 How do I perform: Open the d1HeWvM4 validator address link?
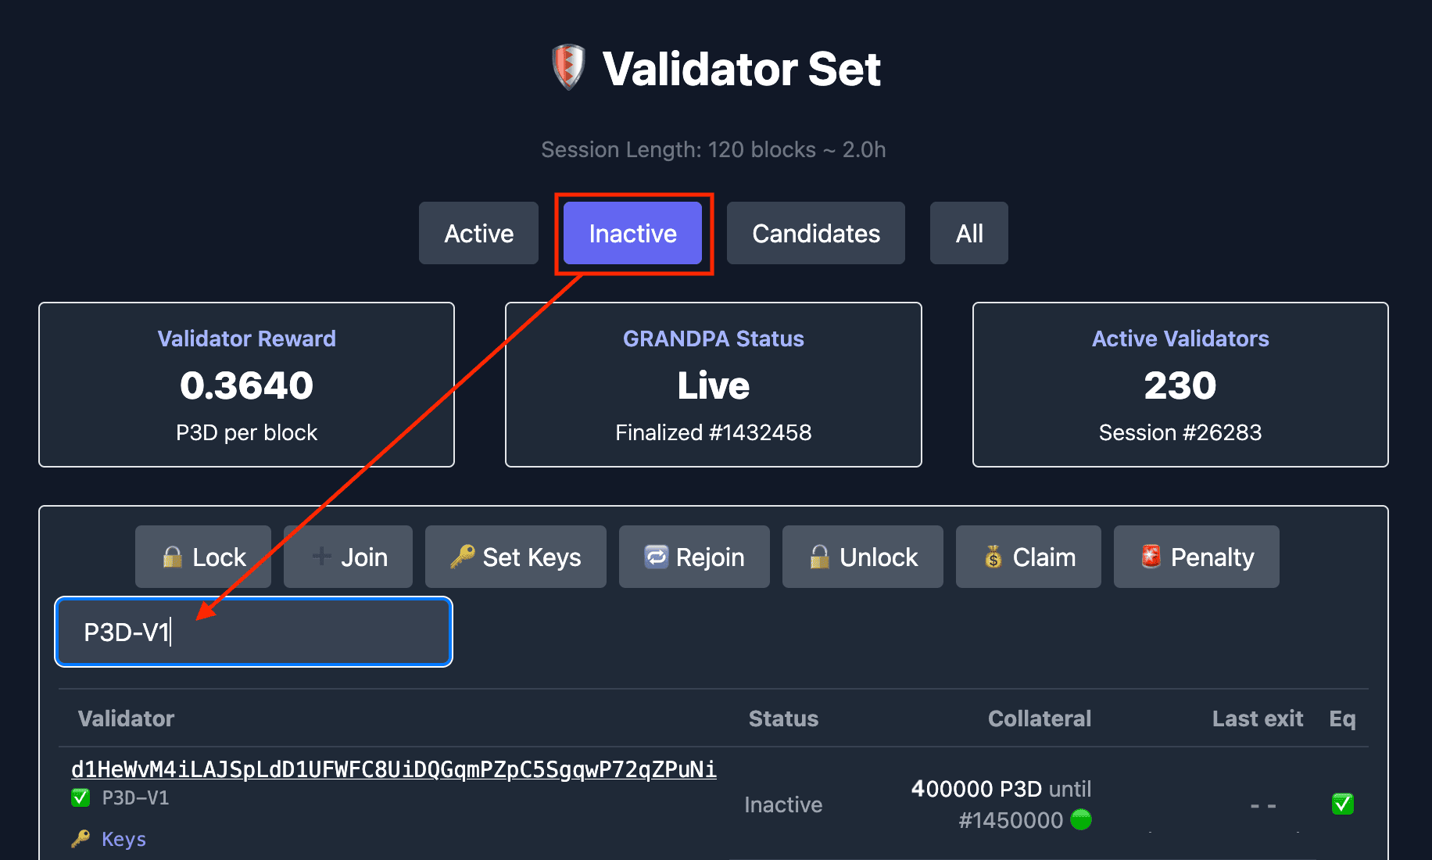click(394, 769)
